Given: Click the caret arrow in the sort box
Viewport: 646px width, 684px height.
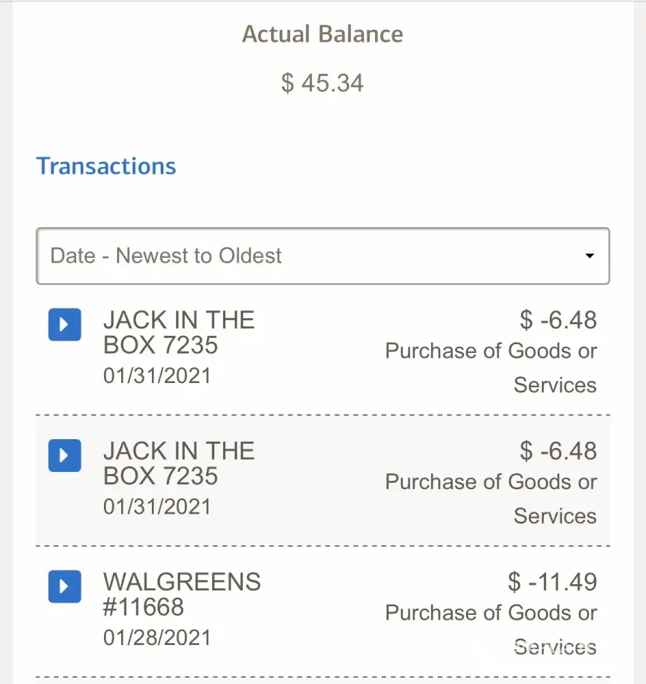Looking at the screenshot, I should point(589,256).
